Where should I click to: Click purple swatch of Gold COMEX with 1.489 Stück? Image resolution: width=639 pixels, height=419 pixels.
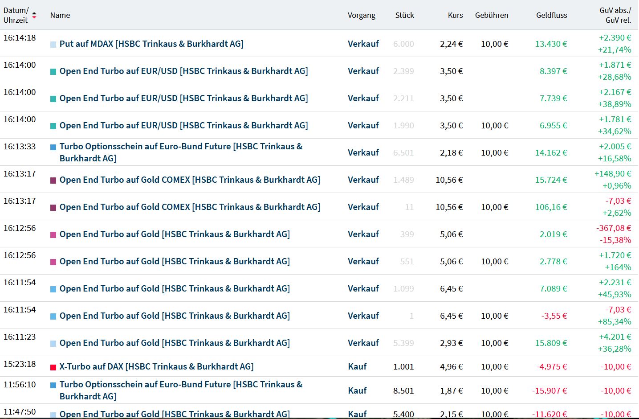(x=53, y=181)
